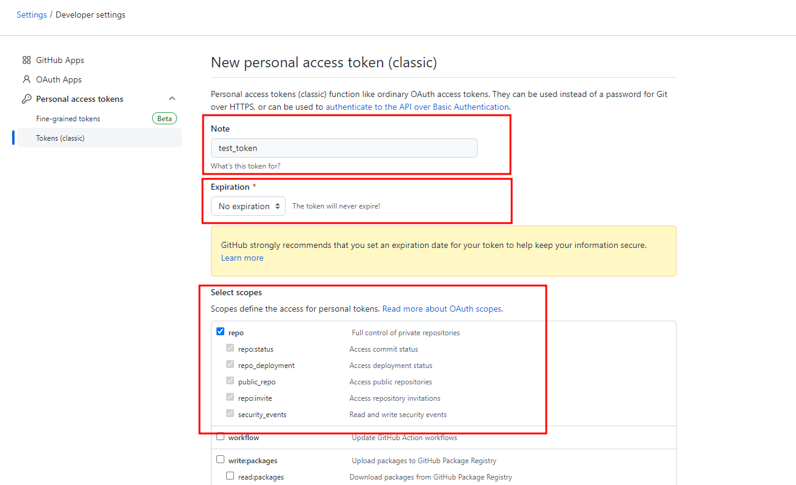Go to Fine-grained tokens
The height and width of the screenshot is (485, 796).
click(68, 119)
